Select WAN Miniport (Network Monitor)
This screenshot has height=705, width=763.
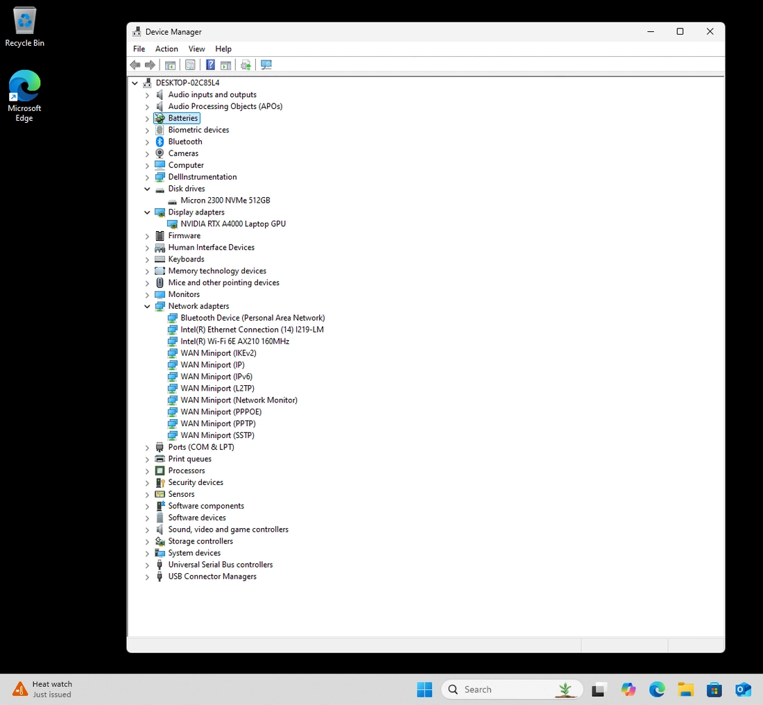coord(239,400)
